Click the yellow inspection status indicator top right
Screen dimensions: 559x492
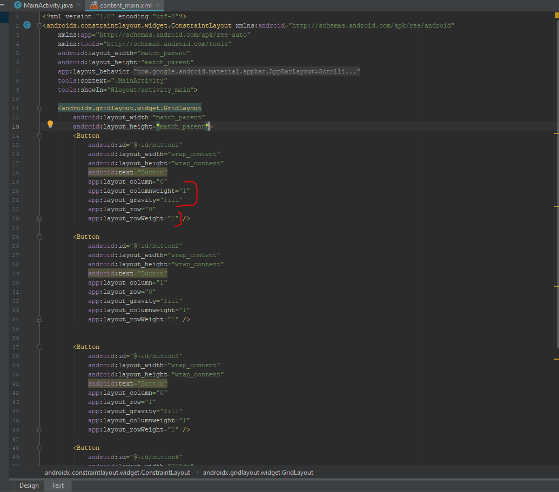pyautogui.click(x=557, y=15)
